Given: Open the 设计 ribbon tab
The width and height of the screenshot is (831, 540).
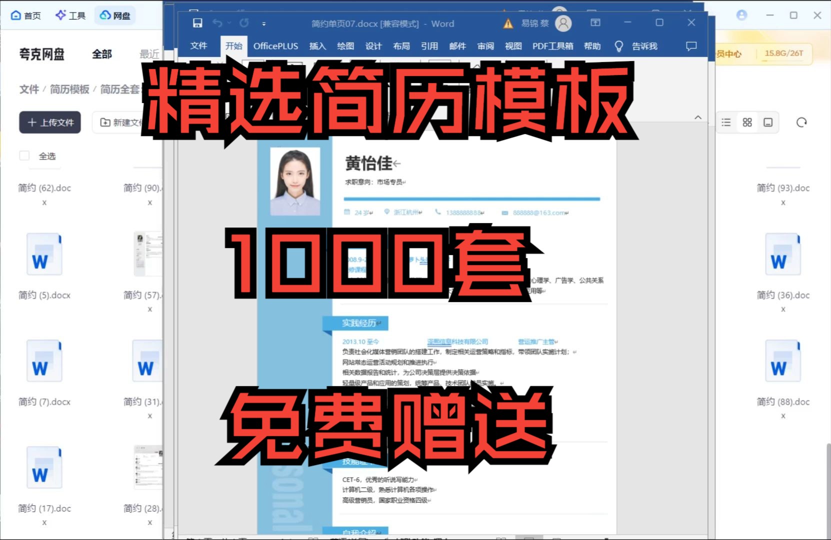Looking at the screenshot, I should [373, 46].
